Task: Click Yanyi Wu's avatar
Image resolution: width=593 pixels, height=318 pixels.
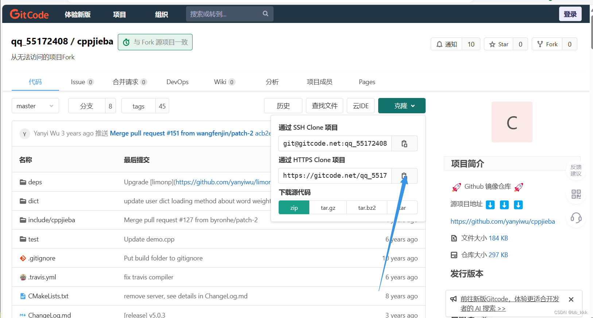Action: [24, 134]
